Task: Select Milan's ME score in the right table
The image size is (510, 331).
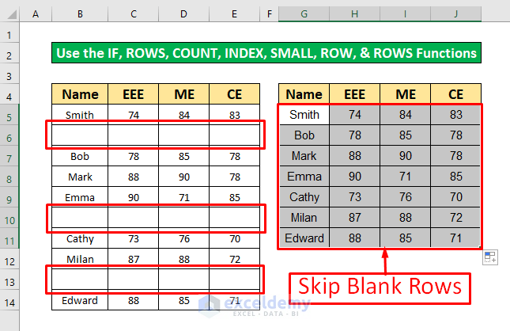Action: tap(406, 218)
